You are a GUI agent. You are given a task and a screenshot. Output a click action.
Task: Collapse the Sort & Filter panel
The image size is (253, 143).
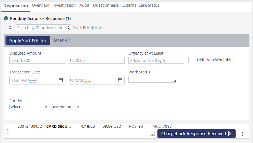pyautogui.click(x=88, y=28)
